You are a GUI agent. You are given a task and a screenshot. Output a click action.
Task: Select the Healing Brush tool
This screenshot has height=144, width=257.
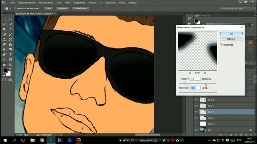4,34
